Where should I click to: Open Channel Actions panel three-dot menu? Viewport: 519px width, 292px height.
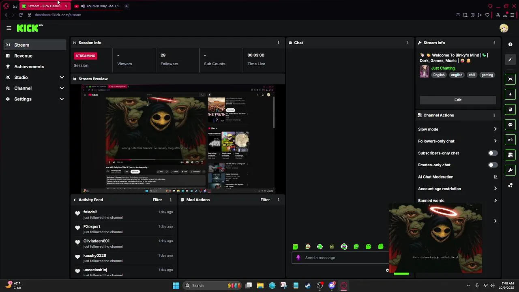click(494, 115)
